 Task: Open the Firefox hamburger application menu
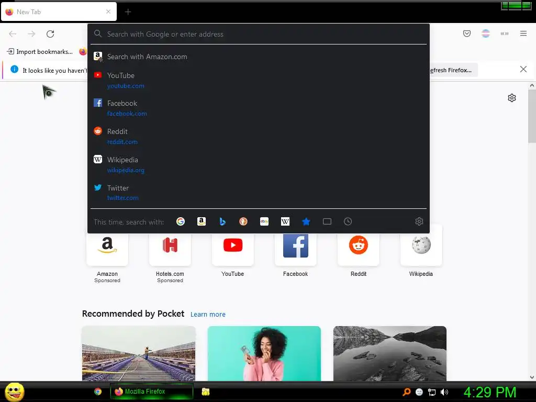click(523, 33)
